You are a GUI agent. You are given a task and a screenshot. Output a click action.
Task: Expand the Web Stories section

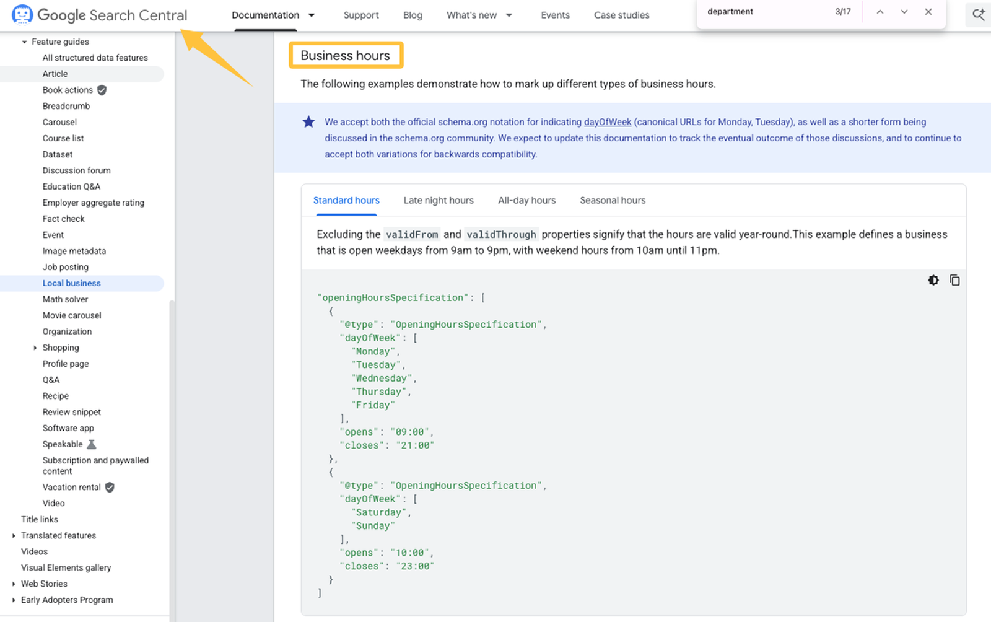(x=14, y=584)
